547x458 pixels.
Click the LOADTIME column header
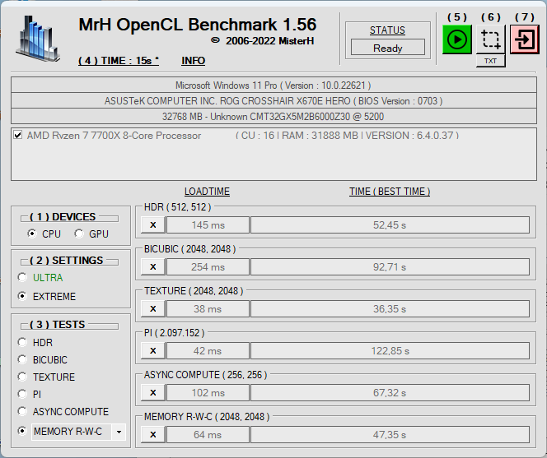[207, 192]
